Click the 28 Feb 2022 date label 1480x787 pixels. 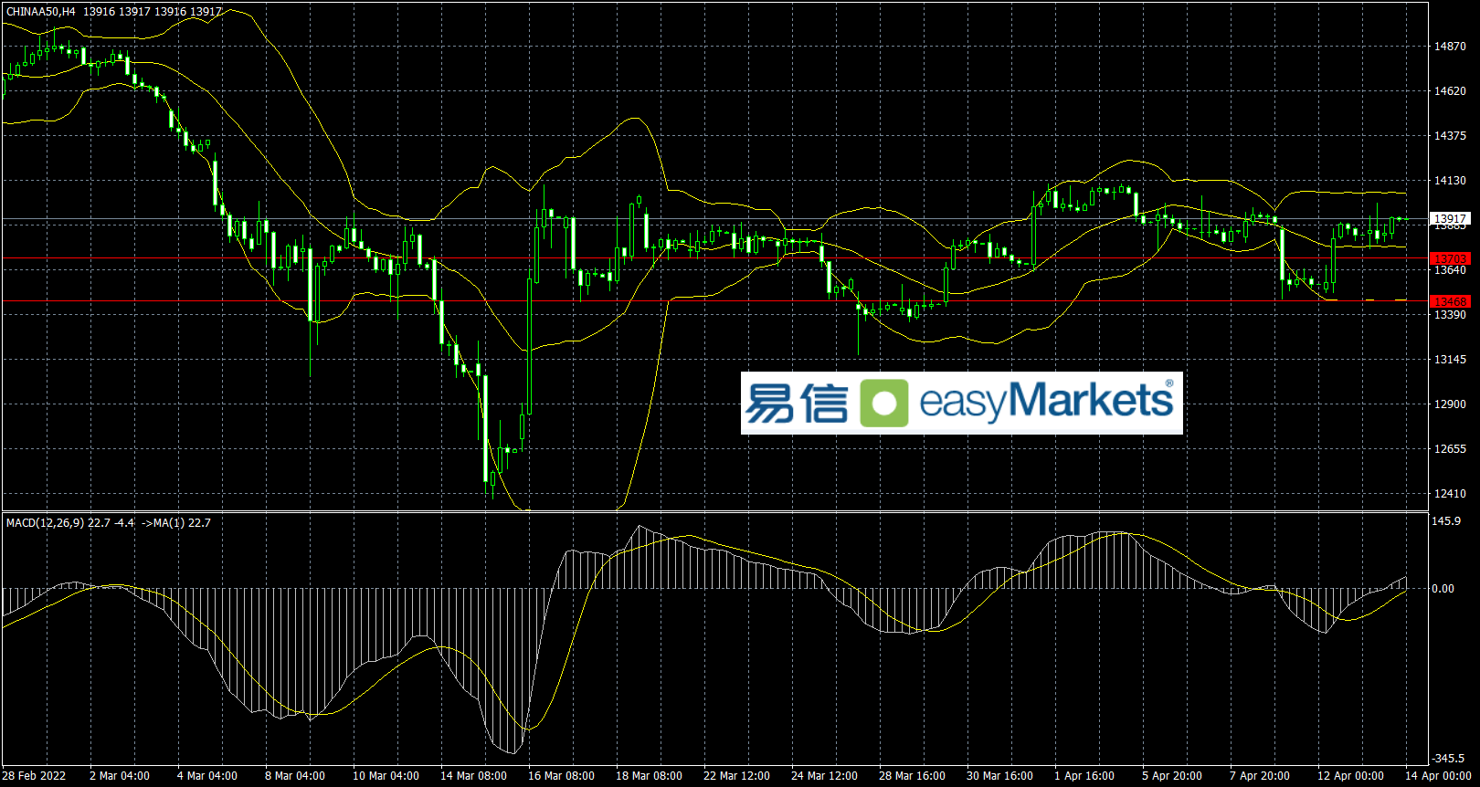click(x=34, y=776)
